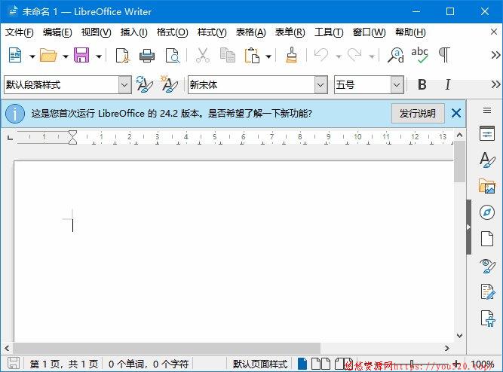This screenshot has height=372, width=503.
Task: Toggle Italic formatting
Action: (447, 84)
